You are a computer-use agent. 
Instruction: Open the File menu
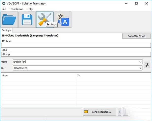[x=4, y=9]
